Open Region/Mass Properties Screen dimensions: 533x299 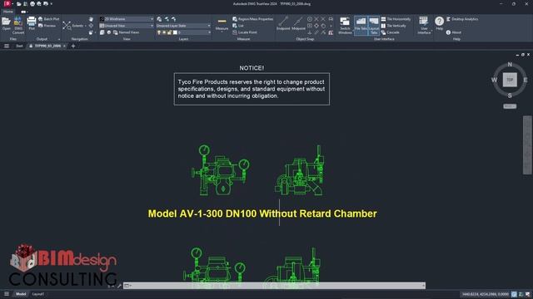(x=252, y=19)
